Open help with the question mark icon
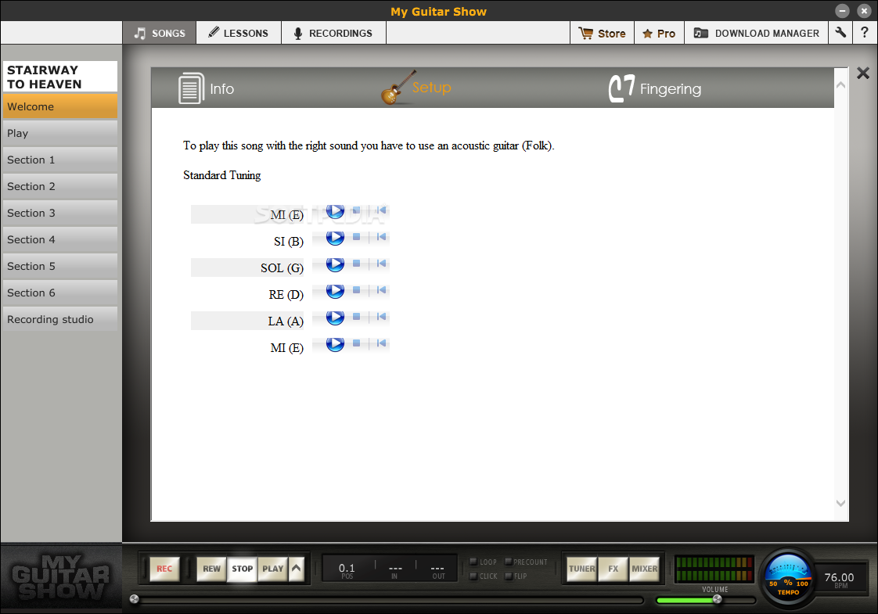878x614 pixels. click(x=865, y=33)
